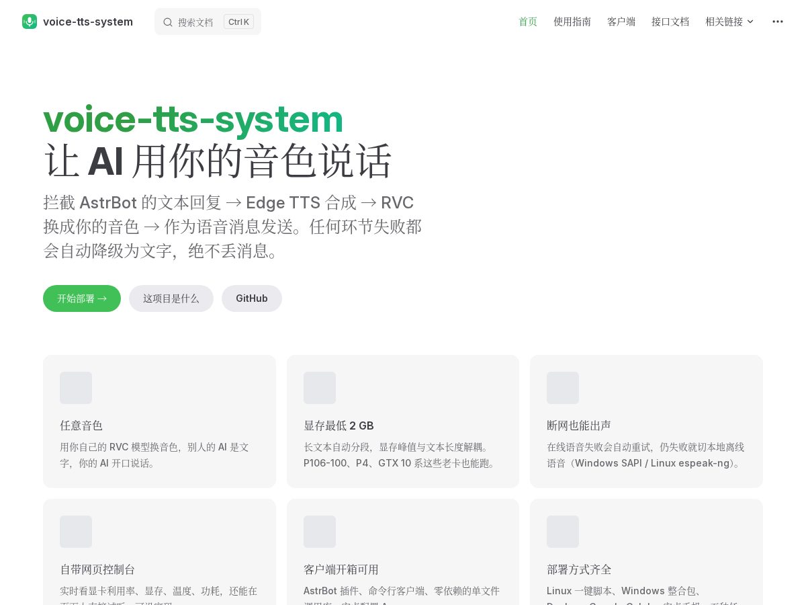806x605 pixels.
Task: Click the 显存最低 2 GB card title
Action: tap(339, 426)
